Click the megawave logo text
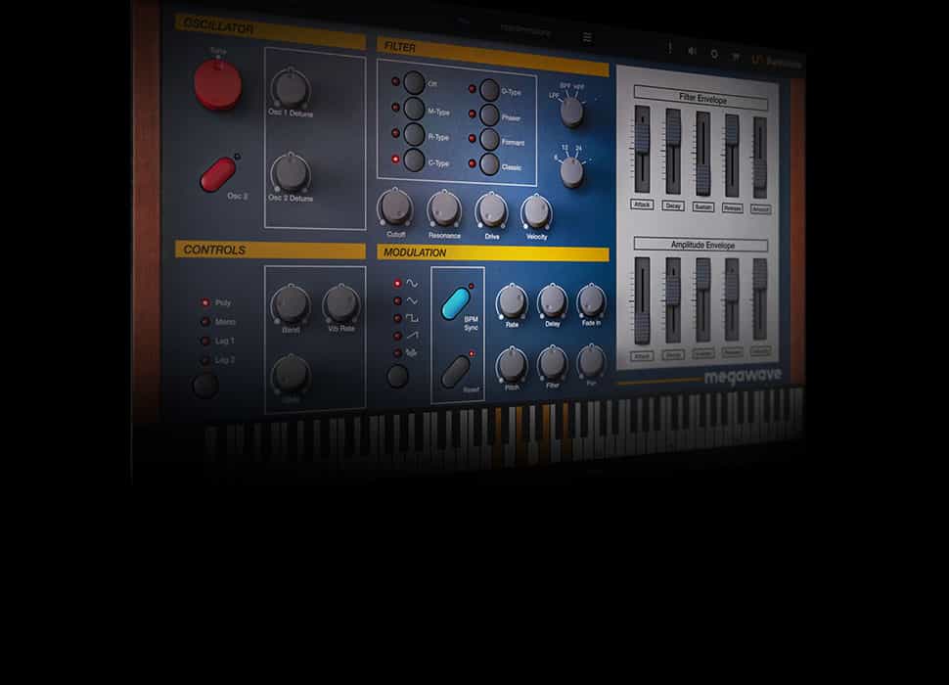Screen dimensions: 949x685 point(743,377)
